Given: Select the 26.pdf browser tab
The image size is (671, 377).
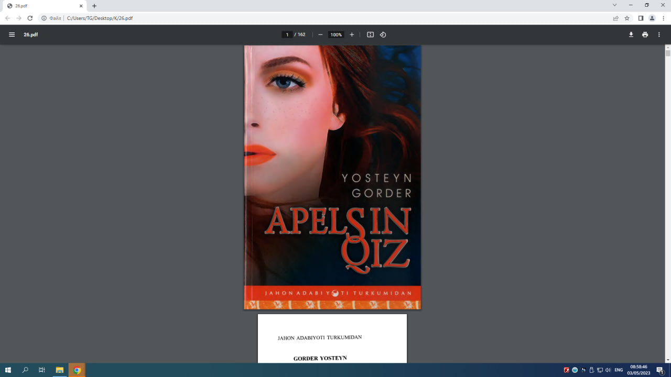Looking at the screenshot, I should [44, 6].
